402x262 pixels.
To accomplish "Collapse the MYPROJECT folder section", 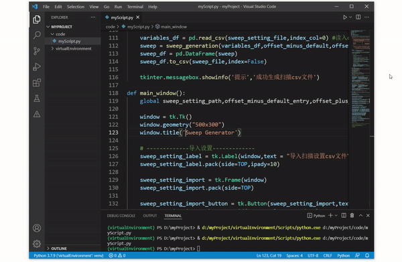I will 73,27.
